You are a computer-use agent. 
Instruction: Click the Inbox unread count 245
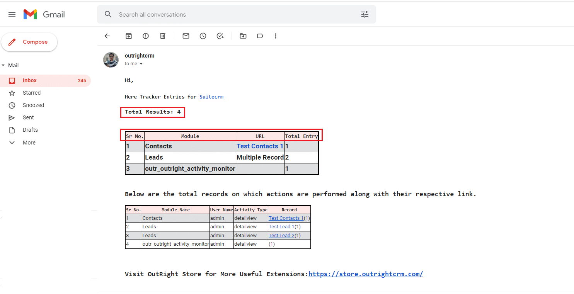82,81
